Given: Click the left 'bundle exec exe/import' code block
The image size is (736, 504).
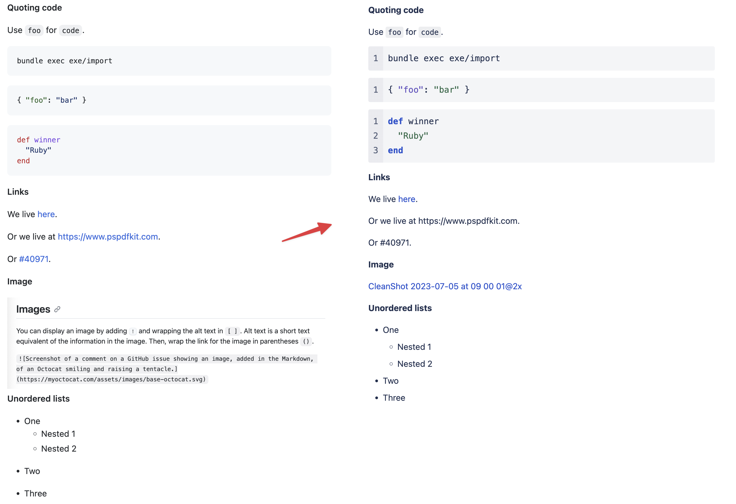Looking at the screenshot, I should pos(65,61).
